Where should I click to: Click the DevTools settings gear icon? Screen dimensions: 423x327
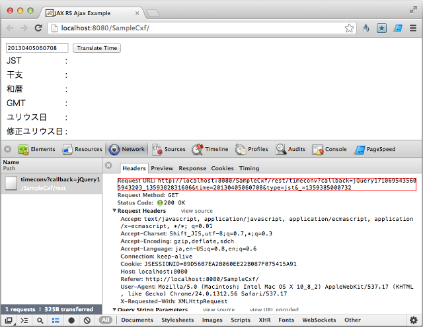(x=414, y=320)
